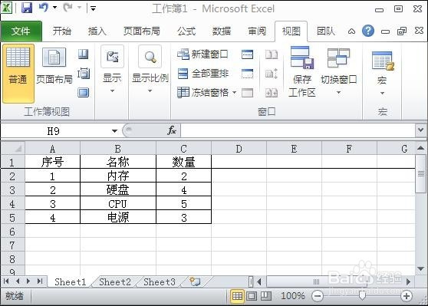Click the Reset Window Position icon
428x306 pixels.
tap(272, 93)
